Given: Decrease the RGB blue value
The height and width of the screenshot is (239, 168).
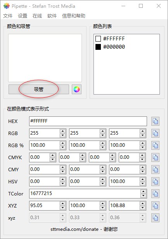Looking at the screenshot, I should point(143,135).
